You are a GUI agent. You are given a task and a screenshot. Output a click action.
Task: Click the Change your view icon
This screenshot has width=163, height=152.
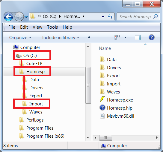117,37
